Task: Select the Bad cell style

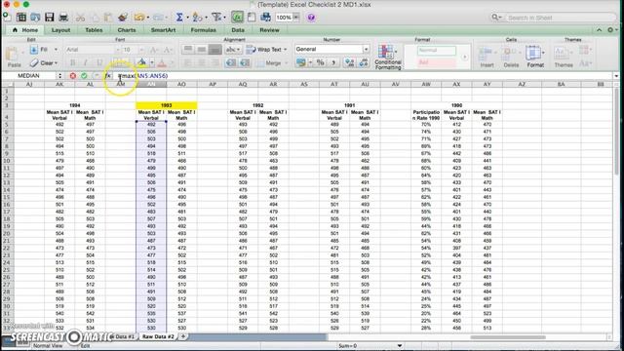Action: (437, 62)
